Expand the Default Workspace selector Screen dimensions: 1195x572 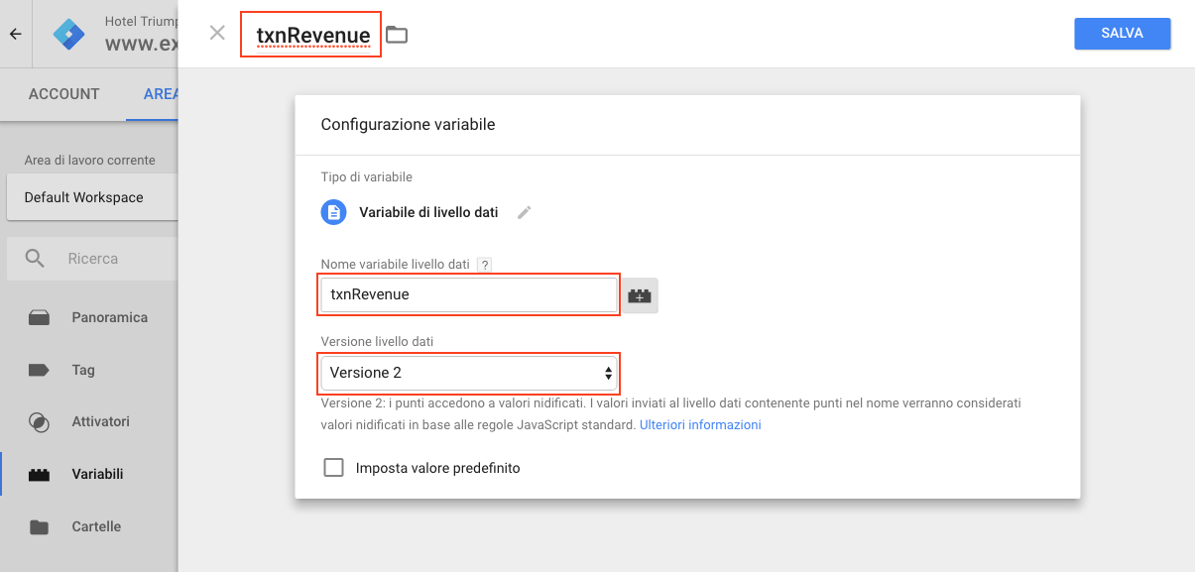click(x=92, y=197)
